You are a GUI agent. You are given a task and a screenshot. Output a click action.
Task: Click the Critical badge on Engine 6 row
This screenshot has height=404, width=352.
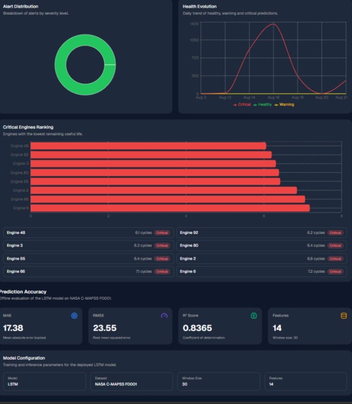point(335,271)
